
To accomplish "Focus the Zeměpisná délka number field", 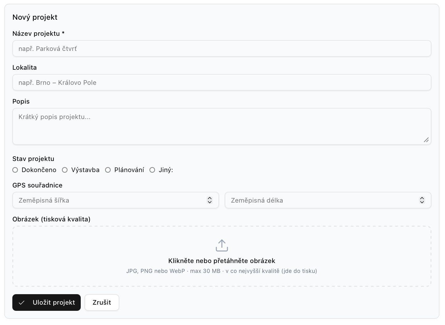I will click(x=328, y=200).
